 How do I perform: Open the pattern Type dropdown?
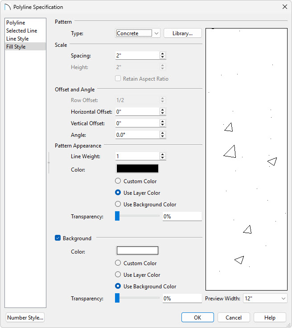[x=137, y=33]
